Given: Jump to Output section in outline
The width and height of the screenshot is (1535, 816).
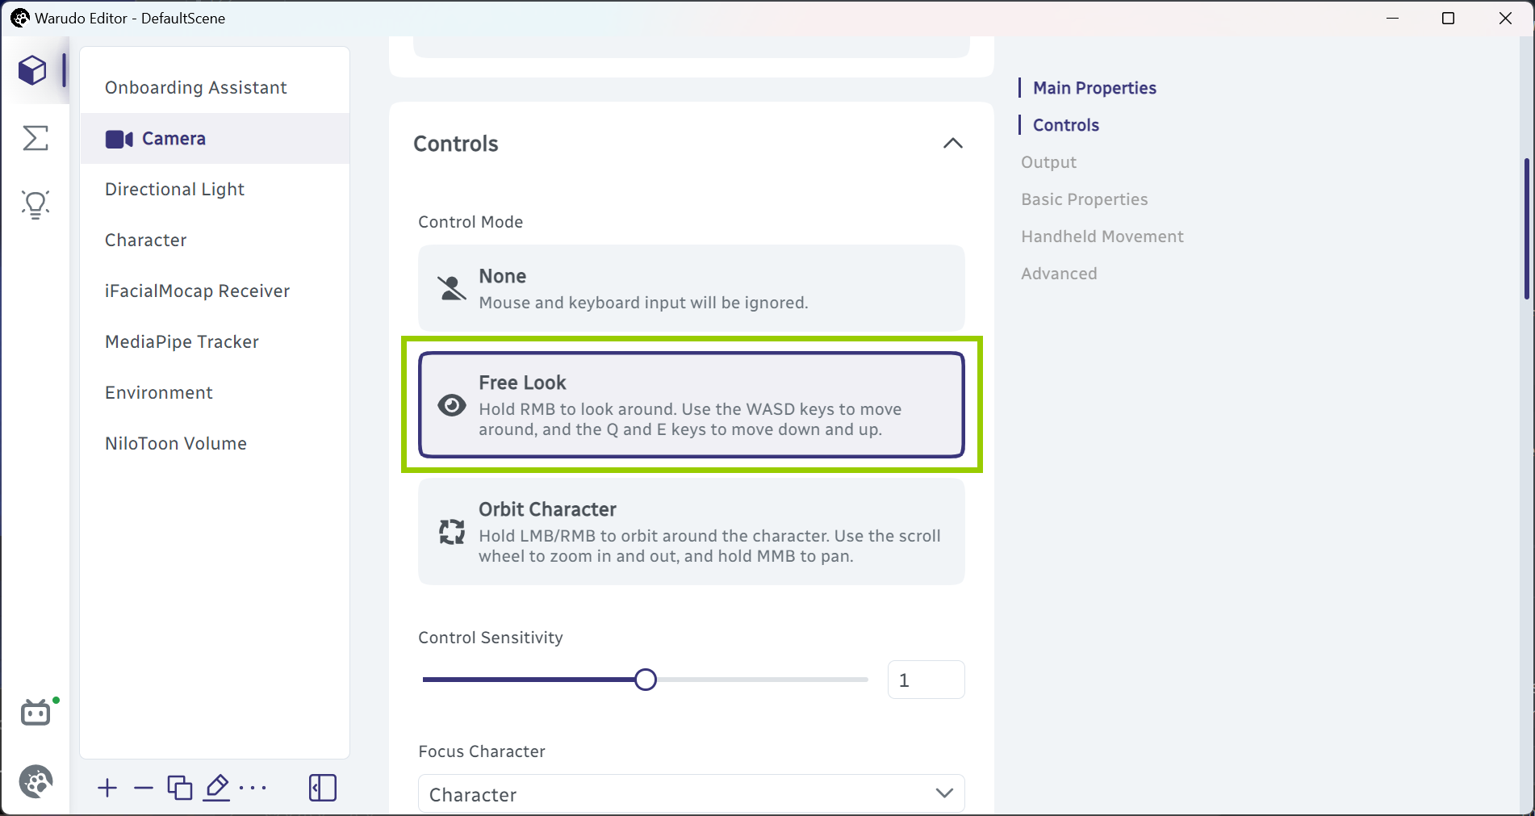Looking at the screenshot, I should (x=1048, y=162).
